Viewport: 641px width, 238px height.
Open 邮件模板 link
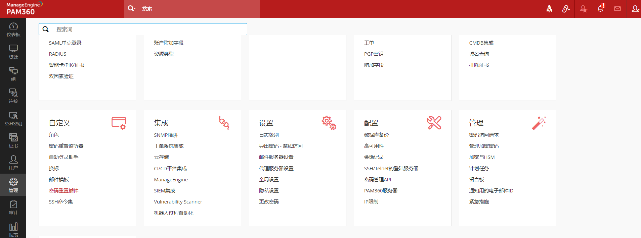[x=59, y=180]
